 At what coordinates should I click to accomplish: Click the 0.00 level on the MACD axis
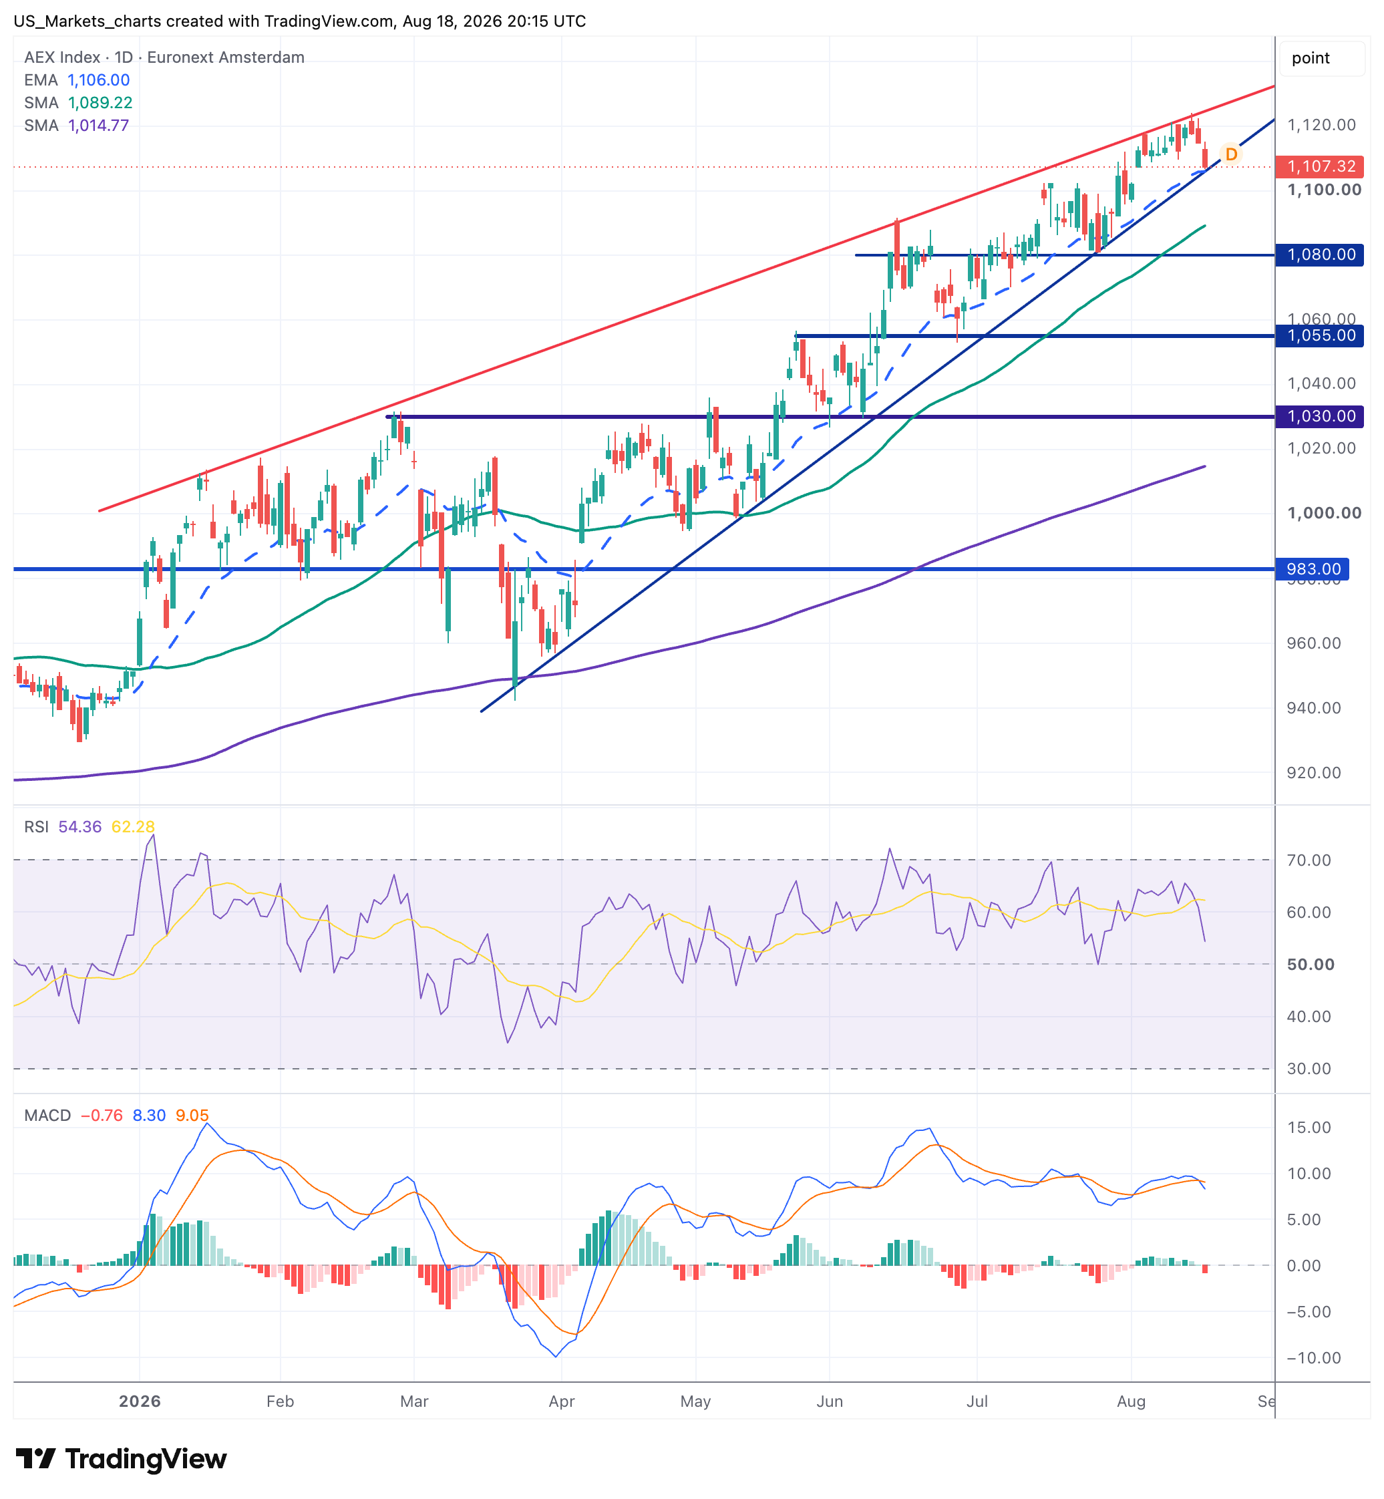coord(1304,1266)
